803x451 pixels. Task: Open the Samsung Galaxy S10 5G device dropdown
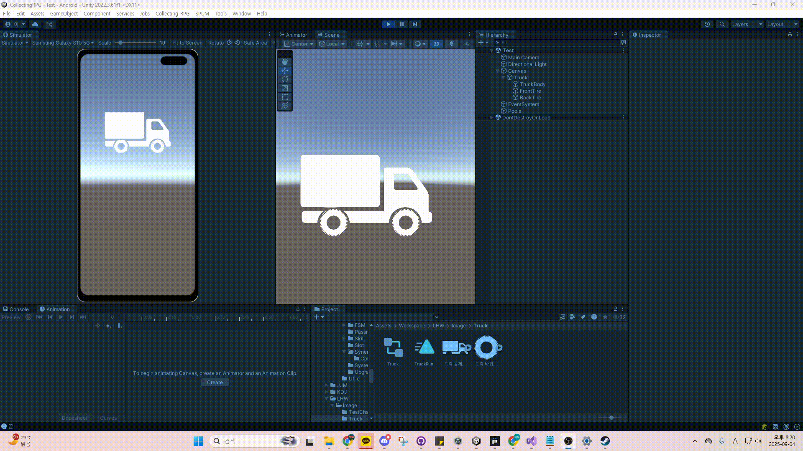click(x=63, y=43)
